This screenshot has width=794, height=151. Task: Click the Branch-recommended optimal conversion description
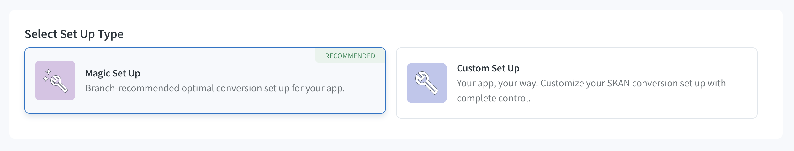(215, 88)
